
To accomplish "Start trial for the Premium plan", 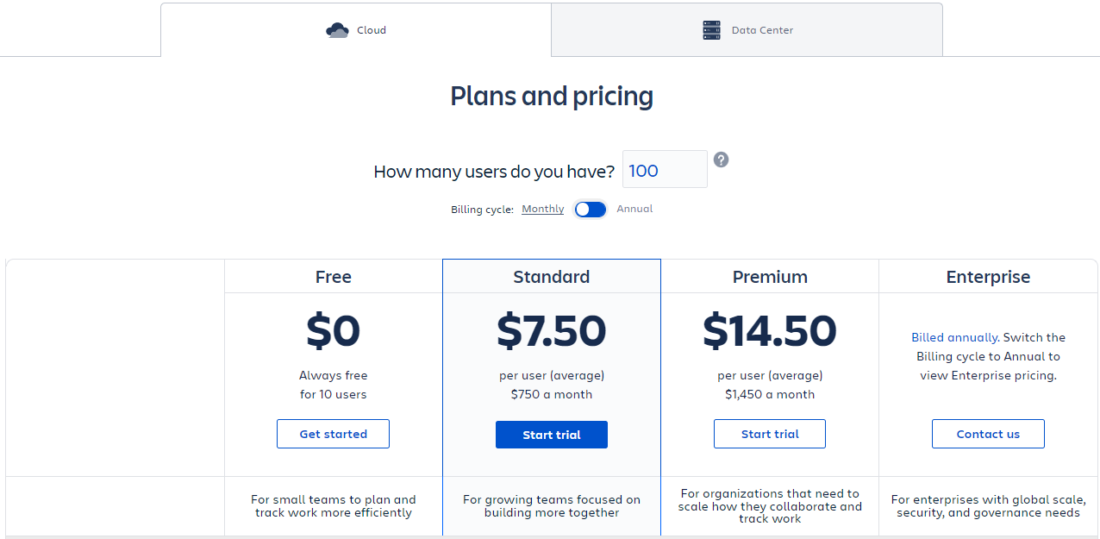I will [769, 433].
